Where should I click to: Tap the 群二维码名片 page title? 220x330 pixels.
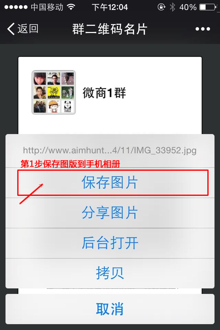110,29
